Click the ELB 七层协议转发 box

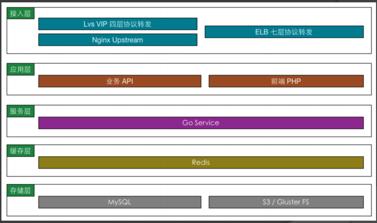pos(284,32)
